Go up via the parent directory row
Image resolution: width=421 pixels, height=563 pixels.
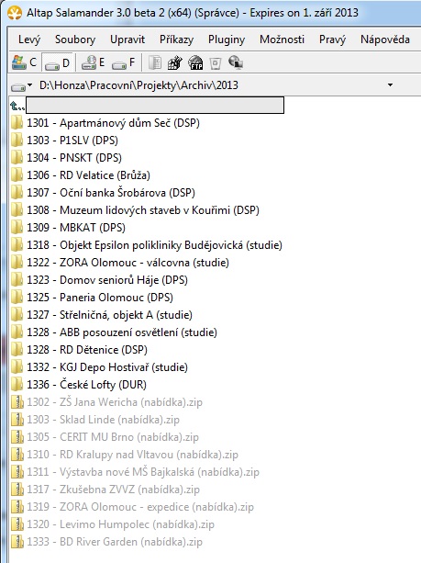pyautogui.click(x=147, y=106)
